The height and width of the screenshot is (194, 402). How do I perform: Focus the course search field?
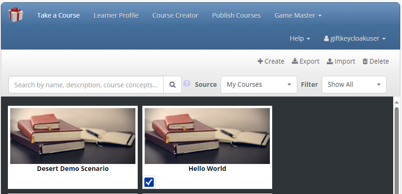click(x=86, y=85)
